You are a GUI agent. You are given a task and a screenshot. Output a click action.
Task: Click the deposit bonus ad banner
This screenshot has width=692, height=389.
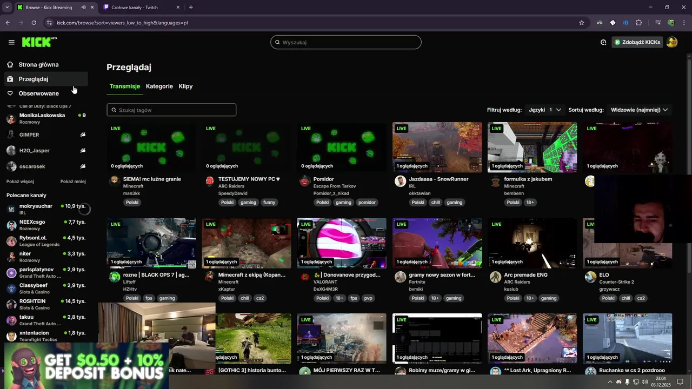(86, 365)
